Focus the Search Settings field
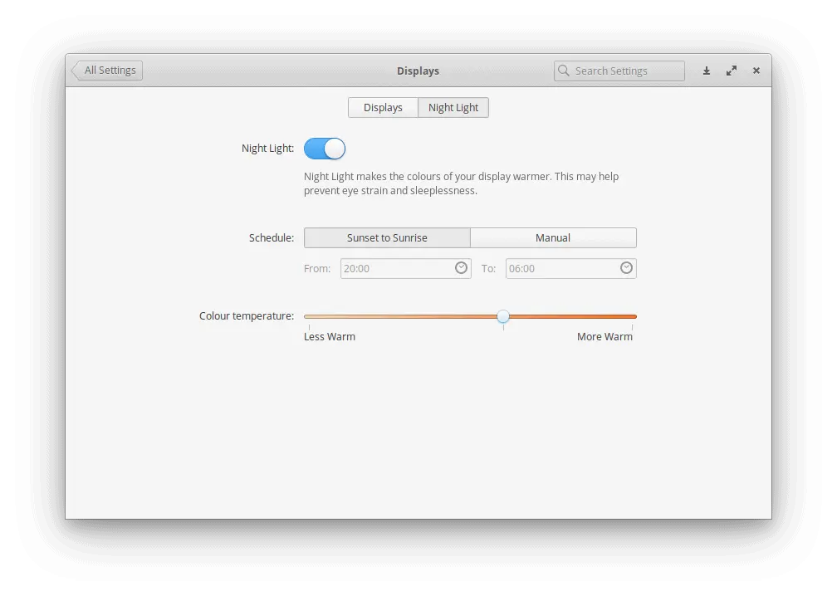 (625, 71)
